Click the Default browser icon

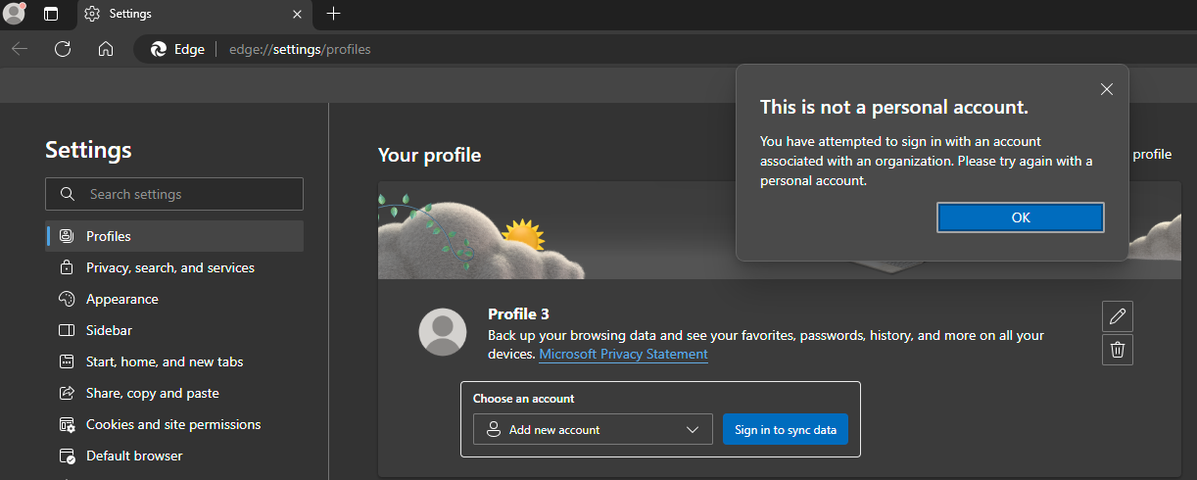67,456
